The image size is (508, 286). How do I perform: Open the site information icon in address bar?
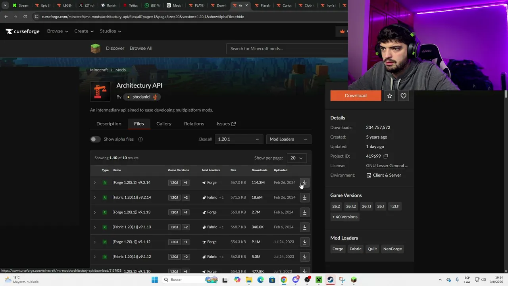tap(37, 17)
